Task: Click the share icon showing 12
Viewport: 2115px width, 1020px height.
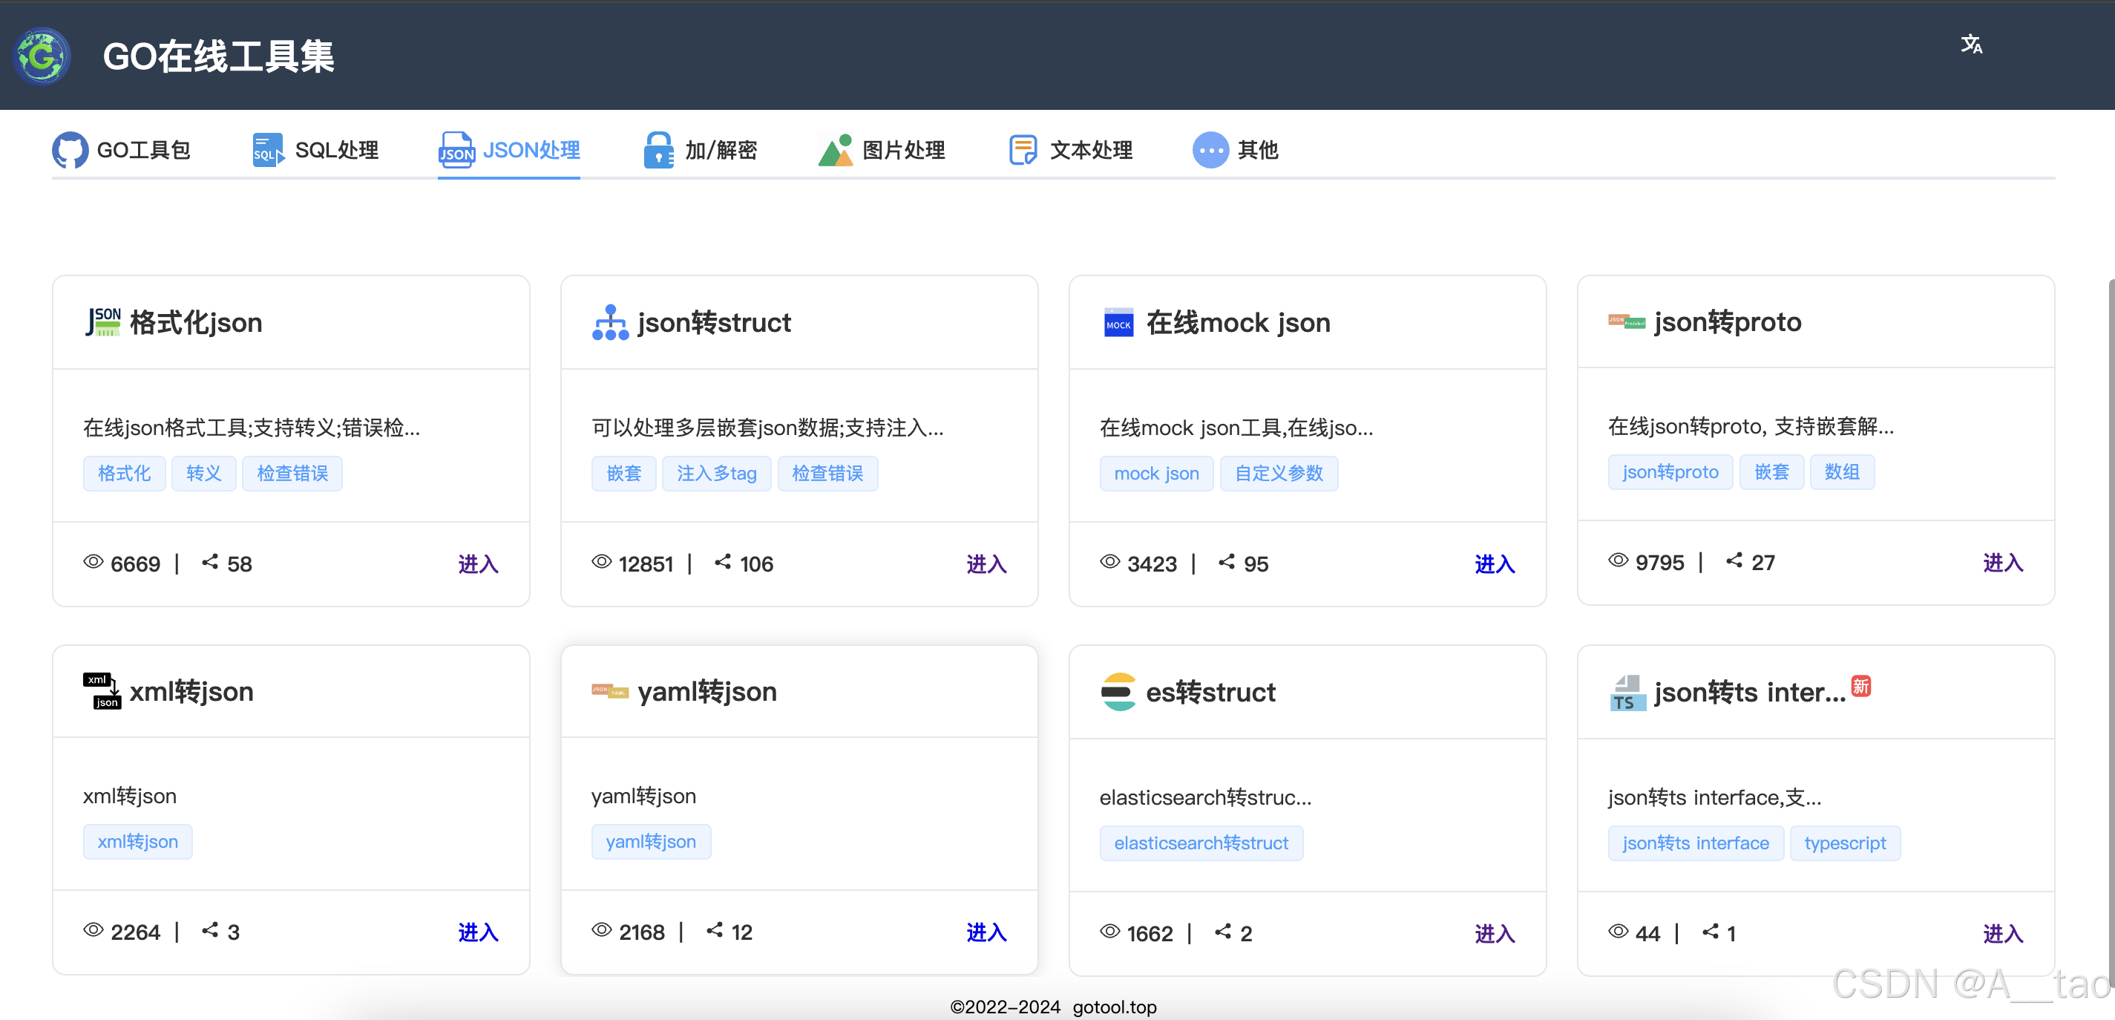Action: pyautogui.click(x=715, y=930)
